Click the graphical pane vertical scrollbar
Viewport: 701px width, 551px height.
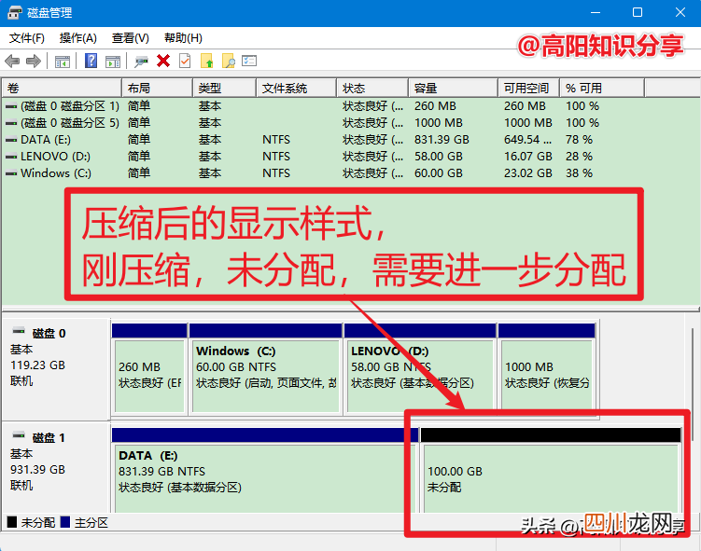[x=693, y=384]
